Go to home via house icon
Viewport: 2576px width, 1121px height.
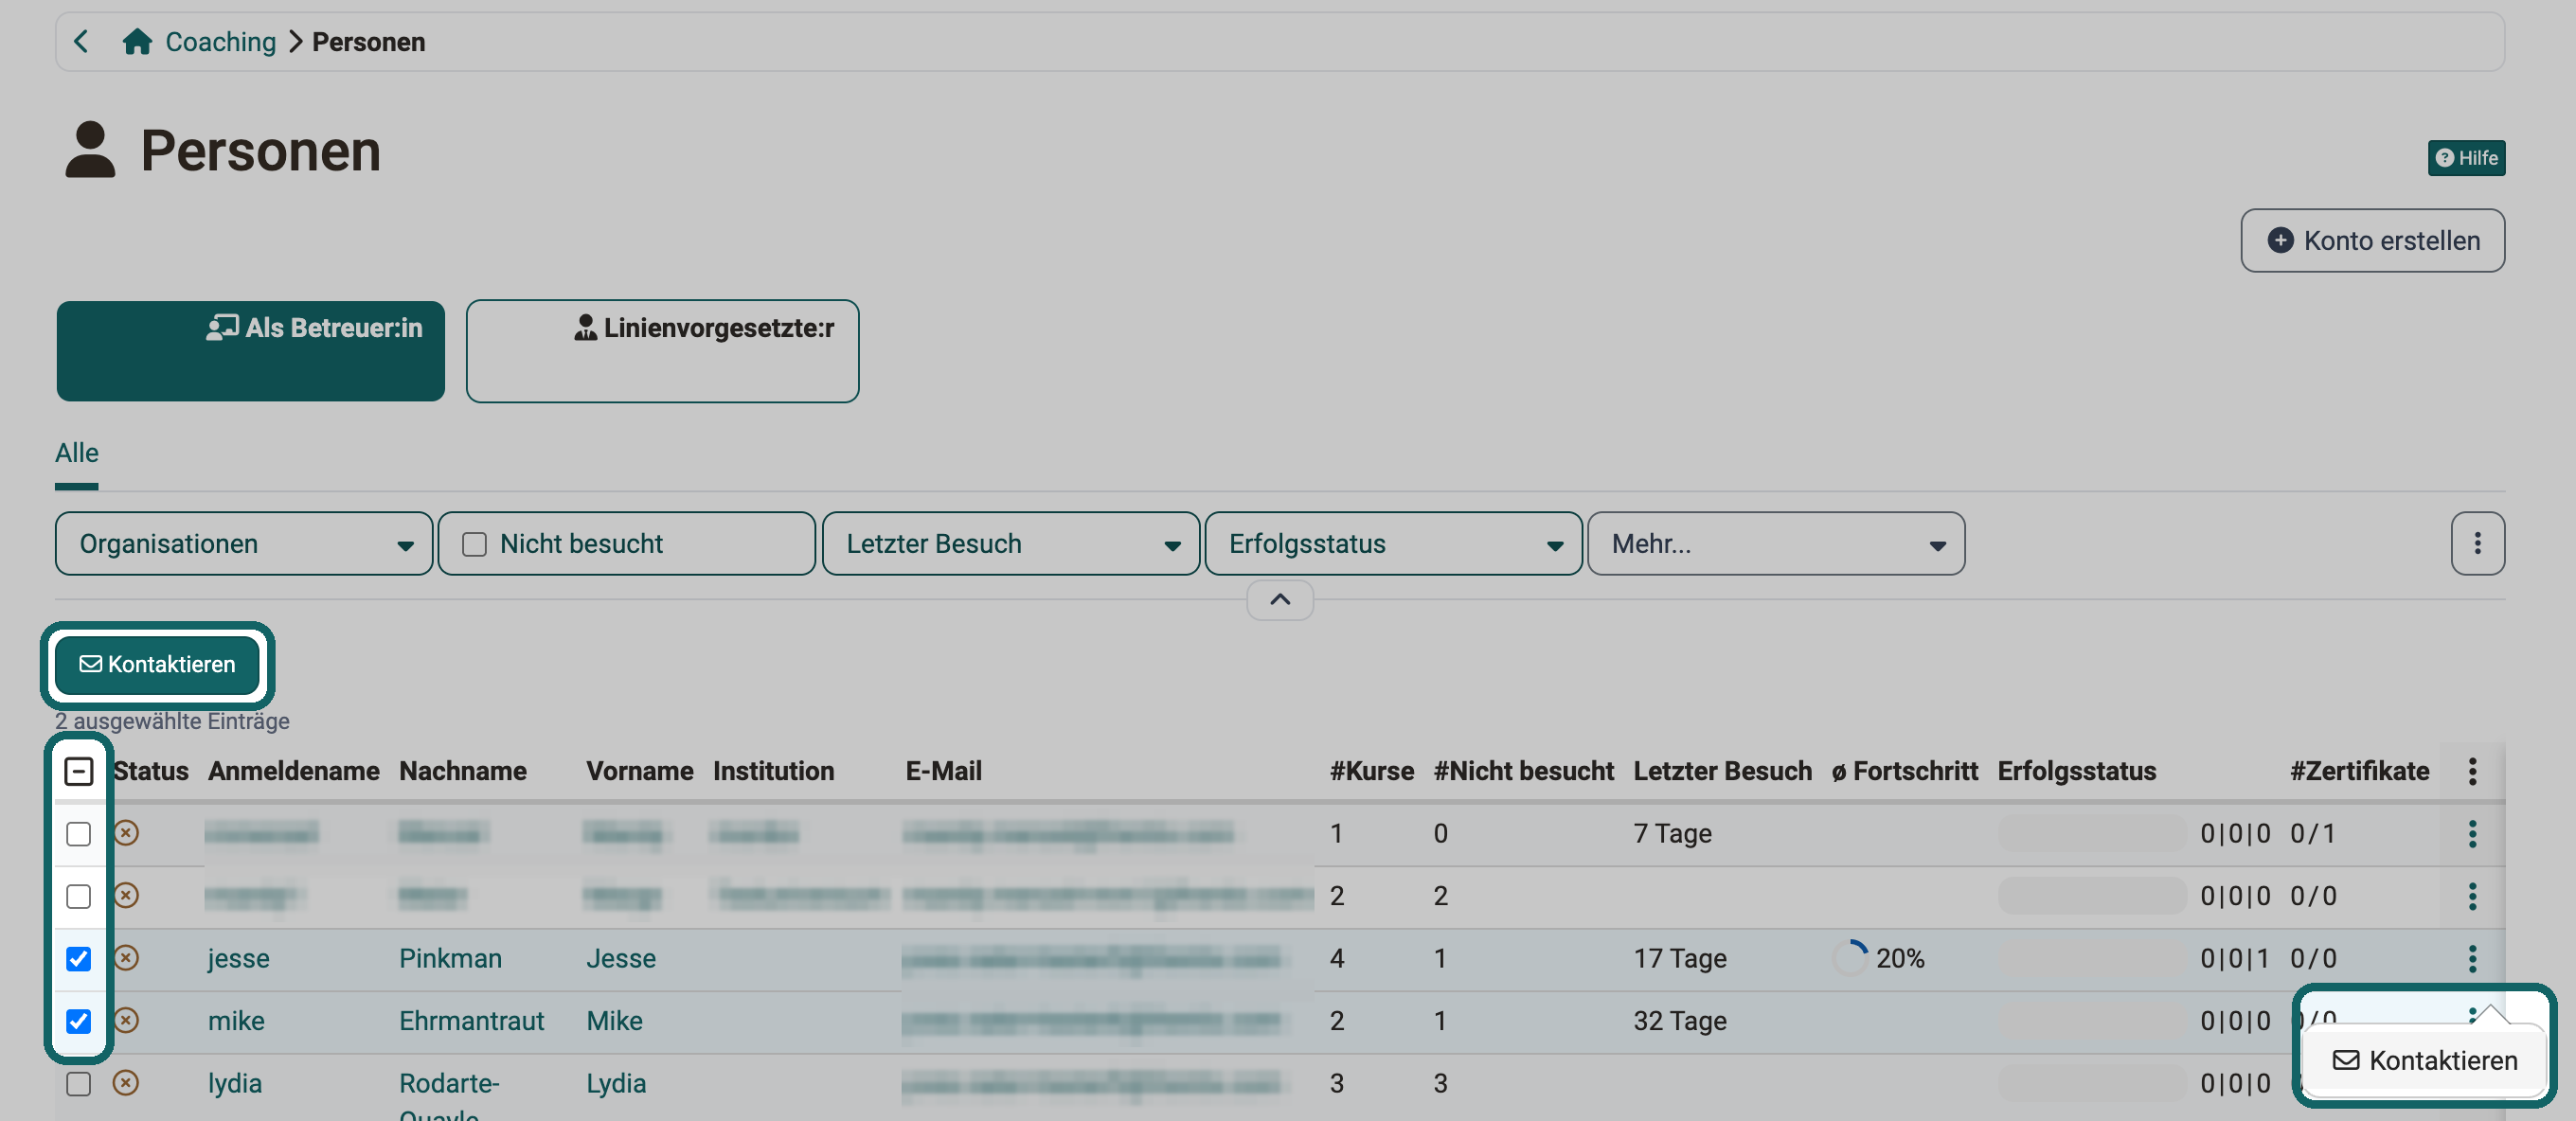137,42
